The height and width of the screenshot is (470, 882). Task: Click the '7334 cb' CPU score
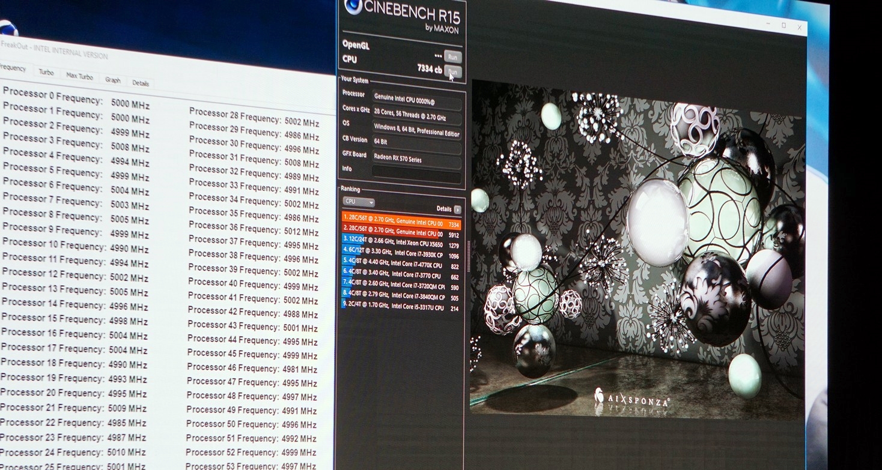point(430,69)
